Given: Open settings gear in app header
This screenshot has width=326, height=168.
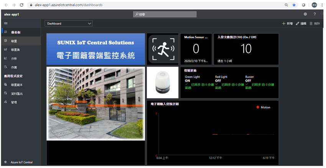Looking at the screenshot, I should (305, 14).
